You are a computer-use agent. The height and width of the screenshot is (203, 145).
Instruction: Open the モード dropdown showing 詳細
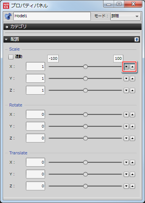click(126, 16)
